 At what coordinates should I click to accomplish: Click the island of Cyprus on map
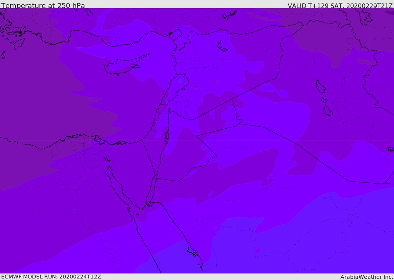pyautogui.click(x=126, y=65)
